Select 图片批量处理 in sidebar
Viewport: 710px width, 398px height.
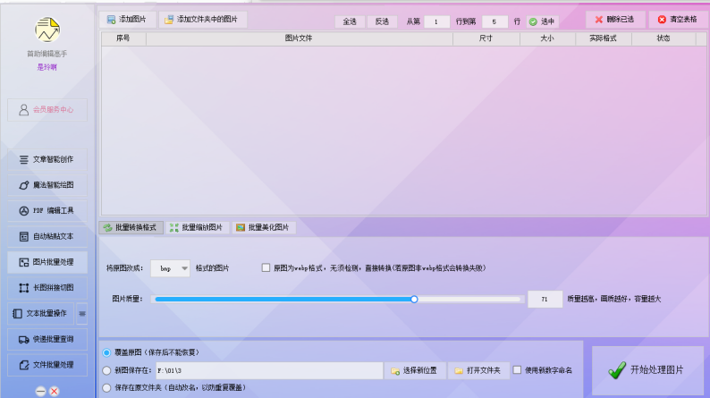pos(47,262)
